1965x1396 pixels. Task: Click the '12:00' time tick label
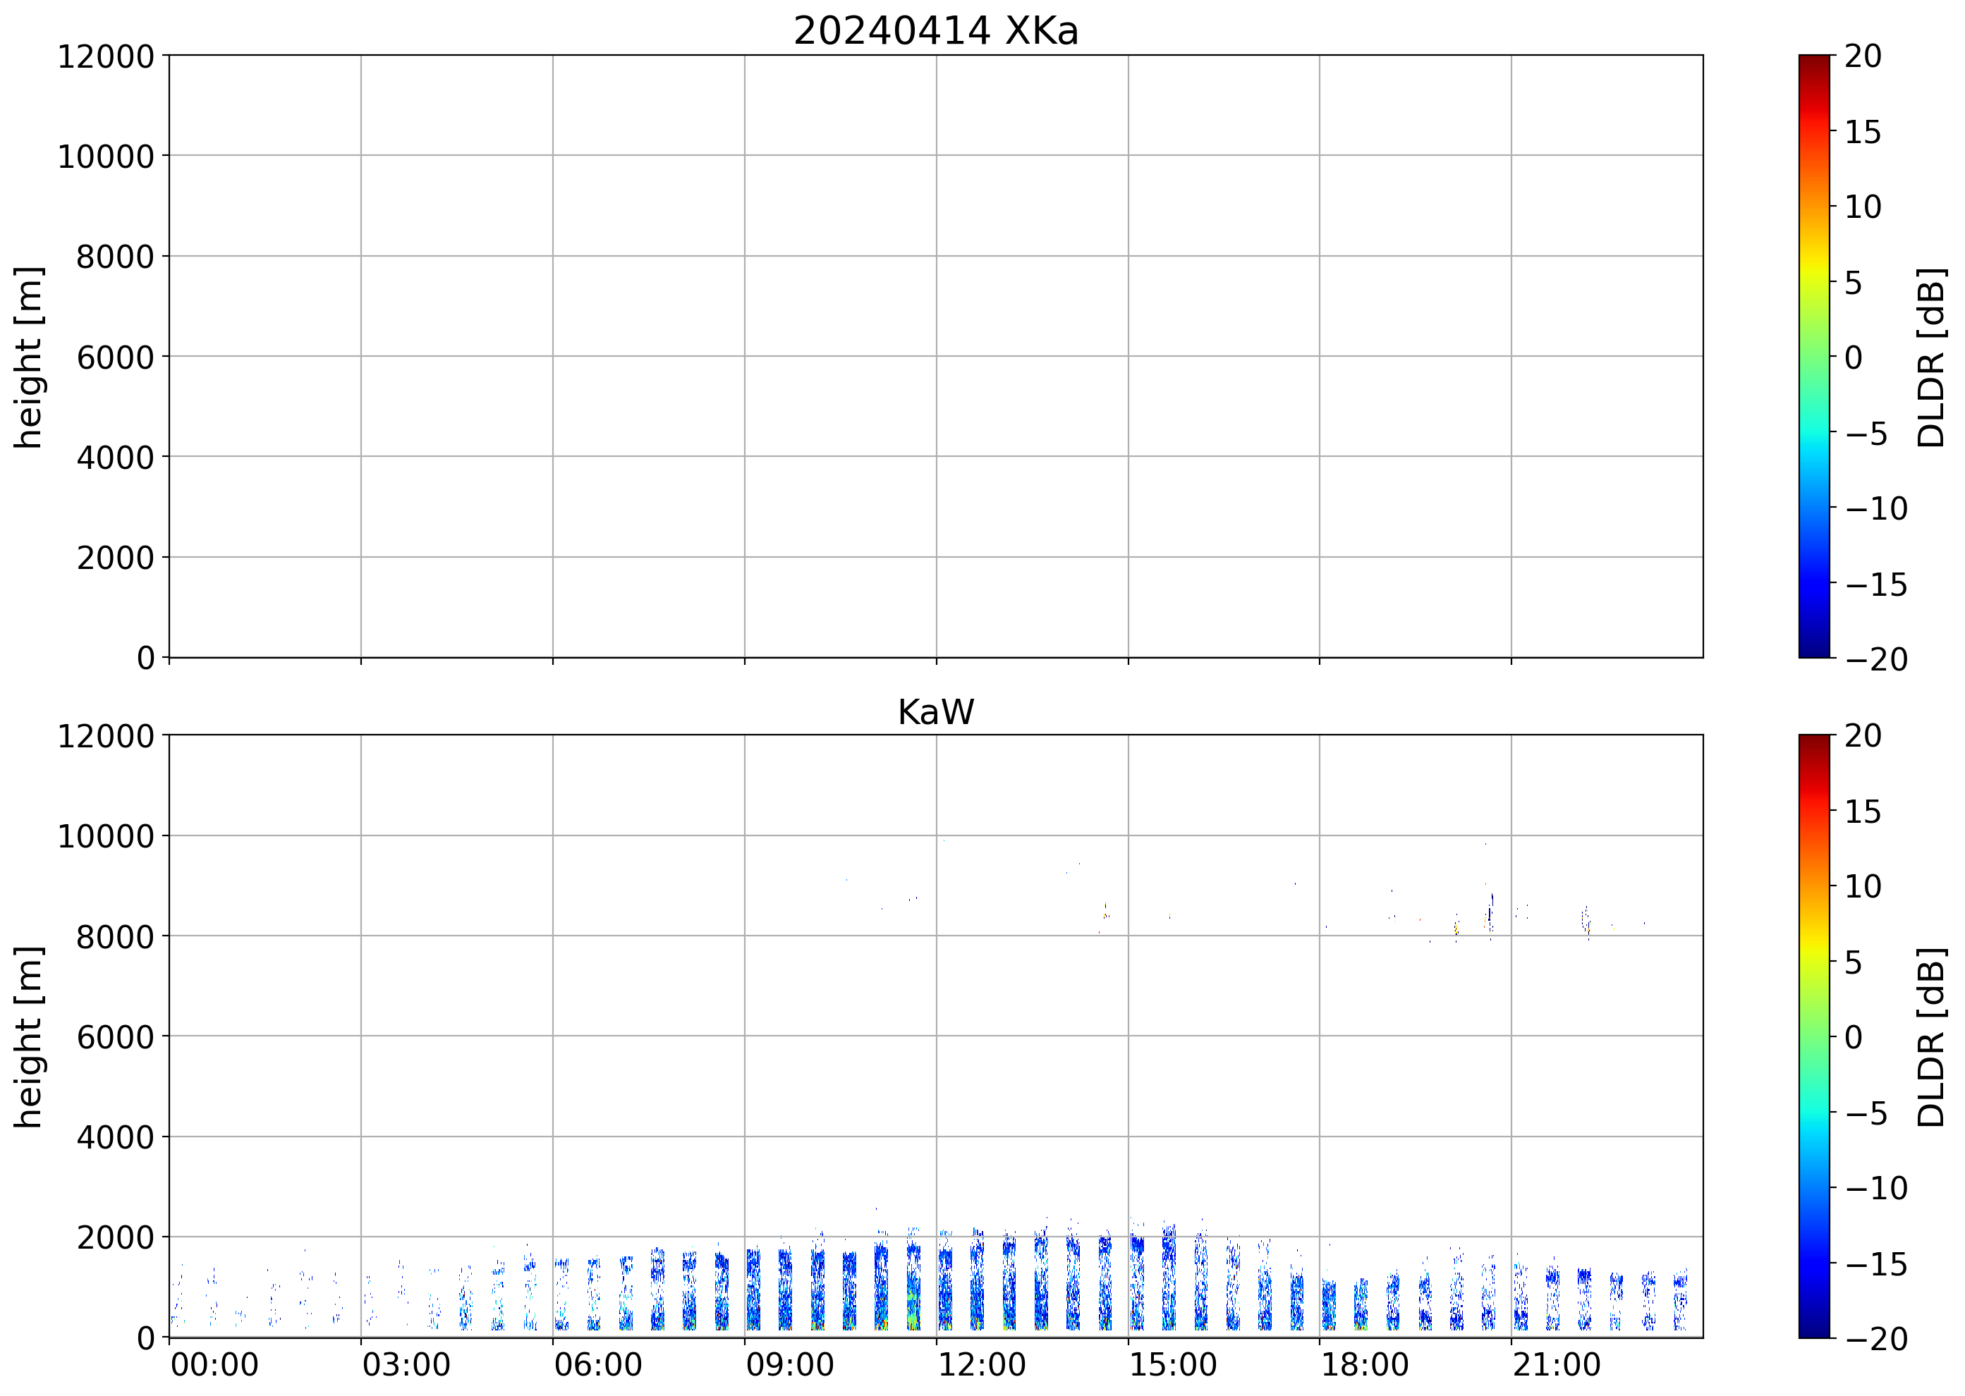[x=981, y=1365]
